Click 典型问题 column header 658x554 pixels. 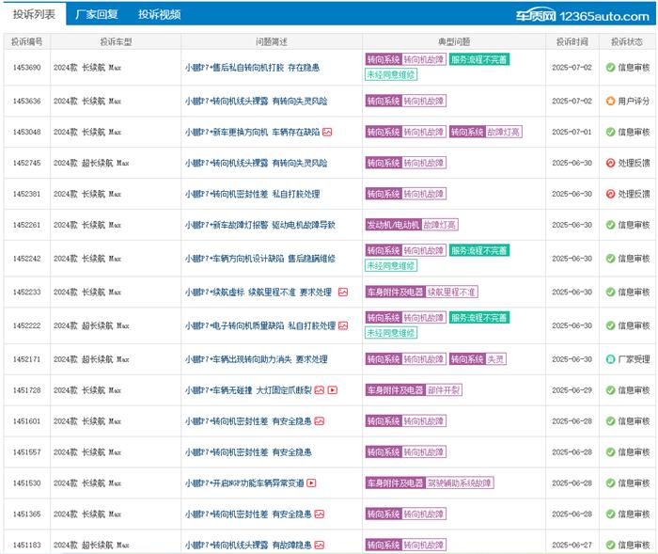pos(454,41)
